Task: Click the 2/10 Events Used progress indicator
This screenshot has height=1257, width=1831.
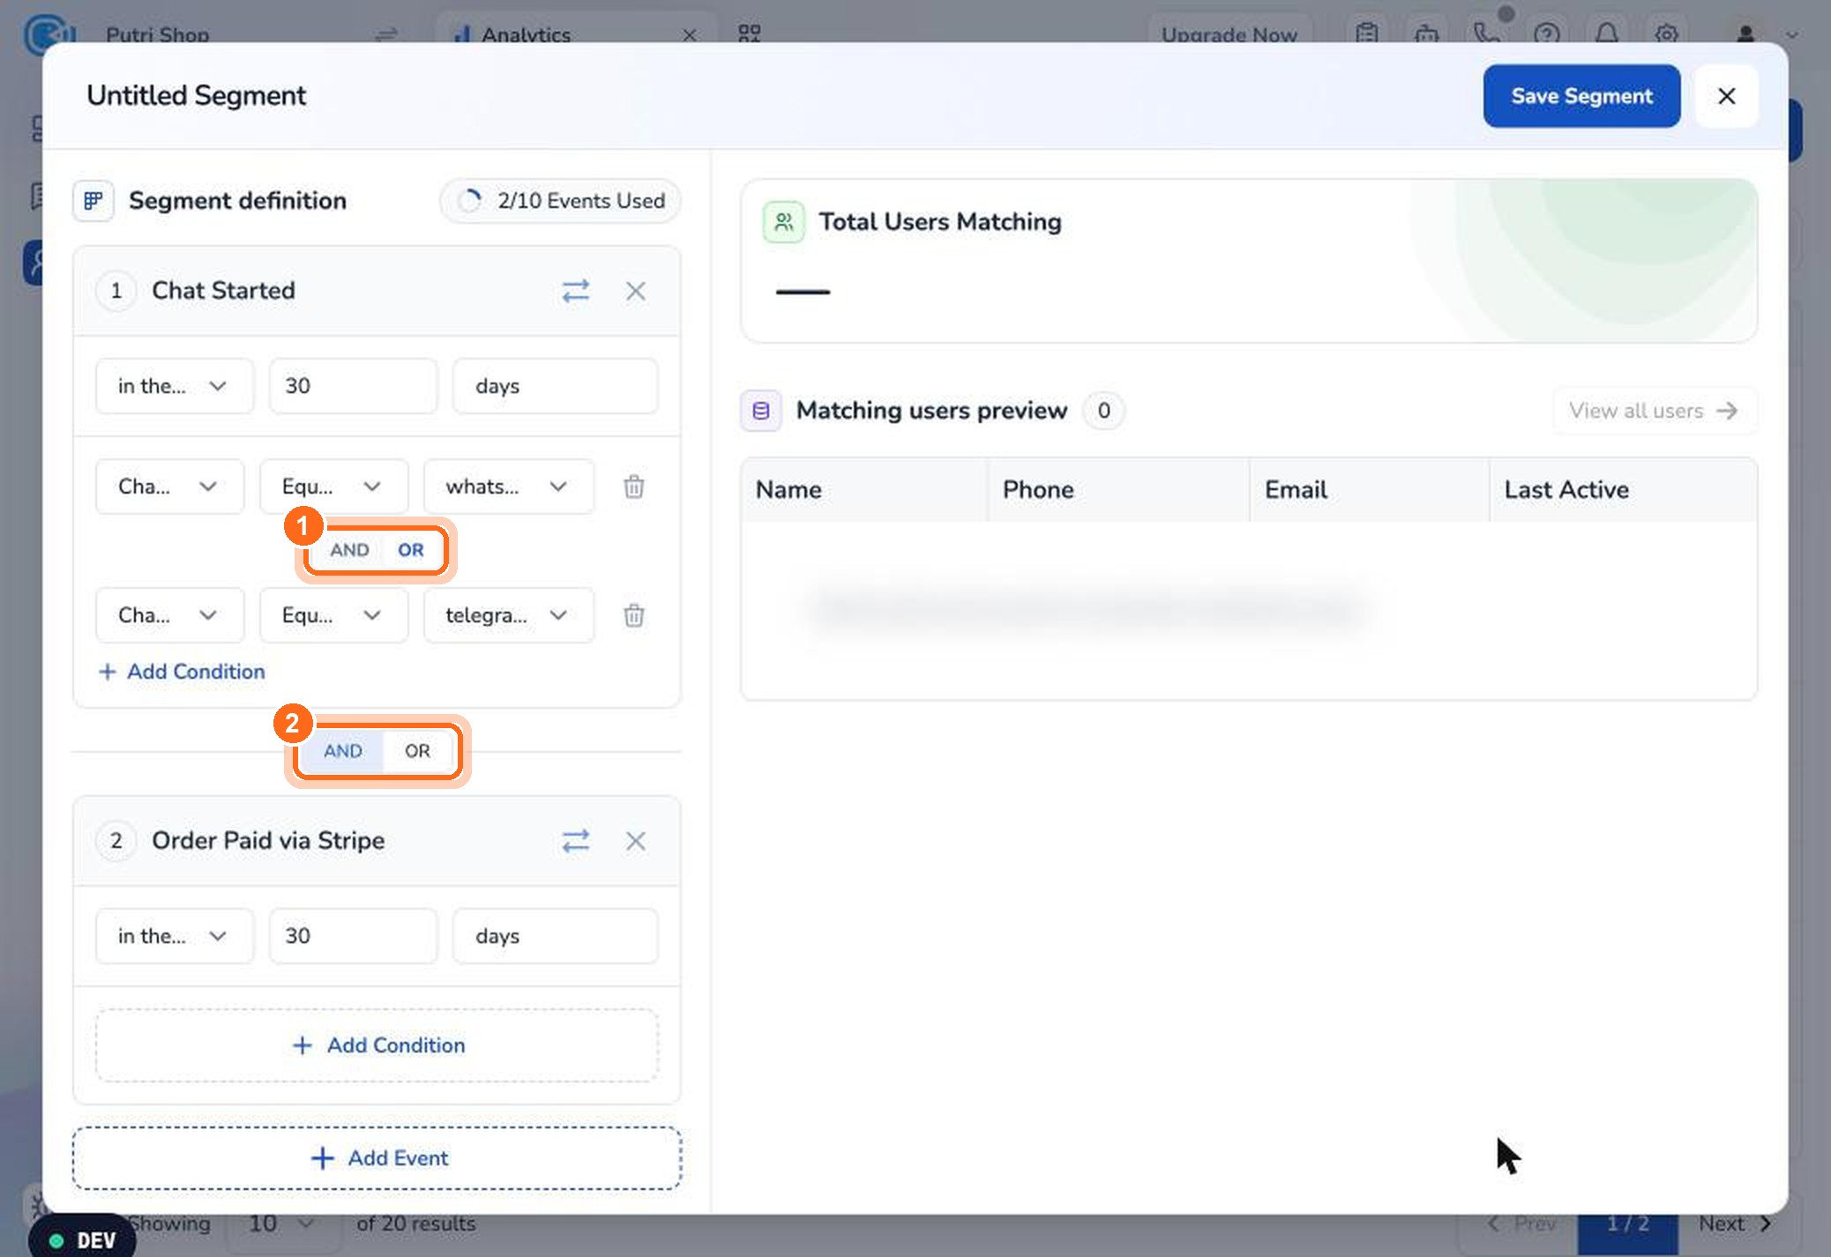Action: click(560, 201)
